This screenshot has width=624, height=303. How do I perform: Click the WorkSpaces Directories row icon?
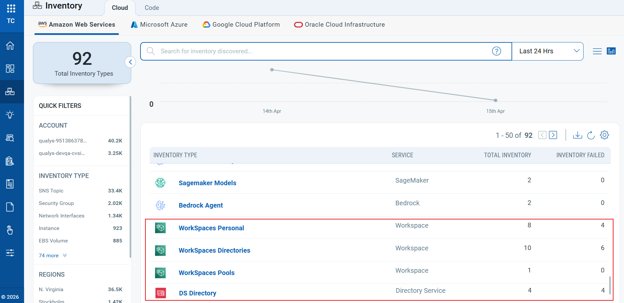click(160, 250)
